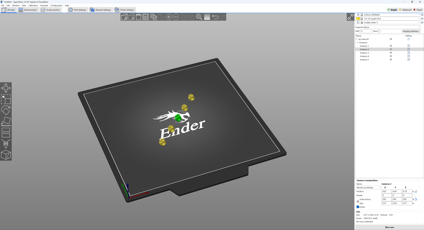This screenshot has height=230, width=424.
Task: Select the Cut tool
Action: [6, 133]
